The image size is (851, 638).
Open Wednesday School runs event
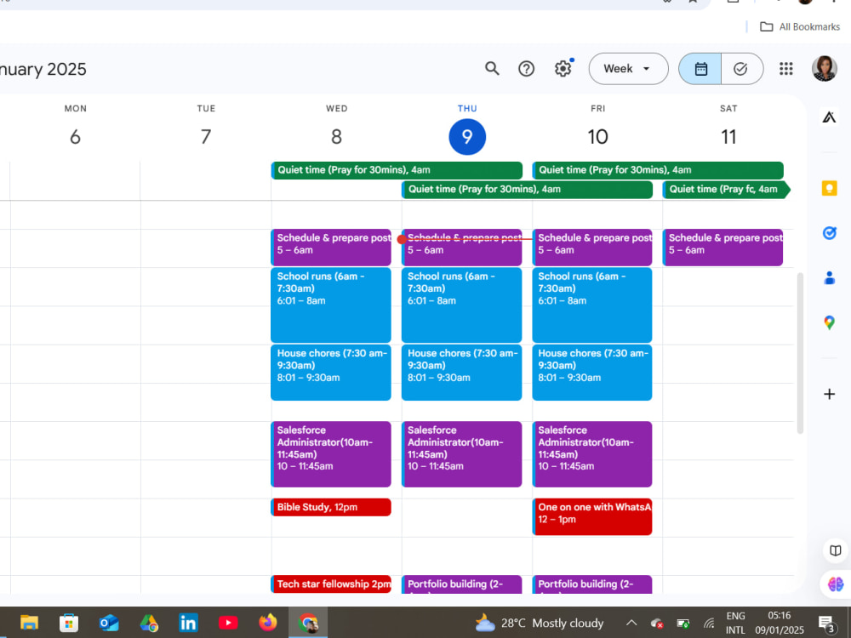point(331,305)
